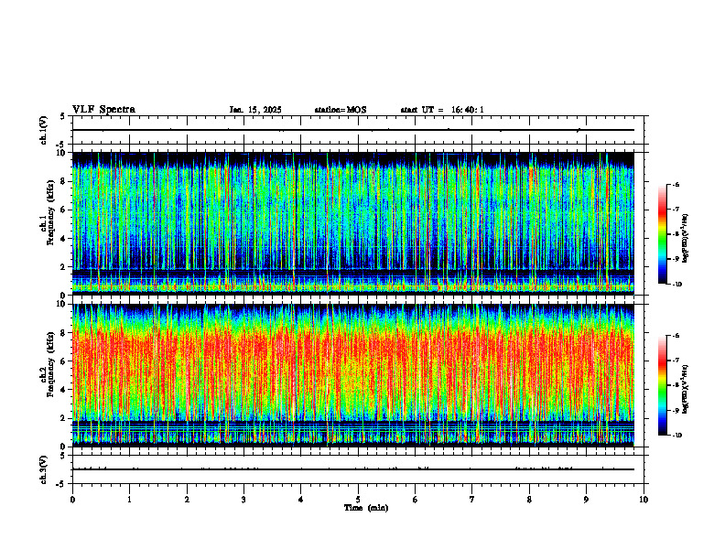Select the "ch.1(V)" axis label
Image resolution: width=725 pixels, height=560 pixels.
(x=44, y=130)
